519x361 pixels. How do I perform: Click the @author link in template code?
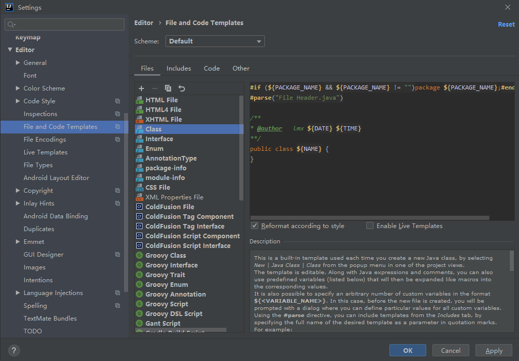270,128
